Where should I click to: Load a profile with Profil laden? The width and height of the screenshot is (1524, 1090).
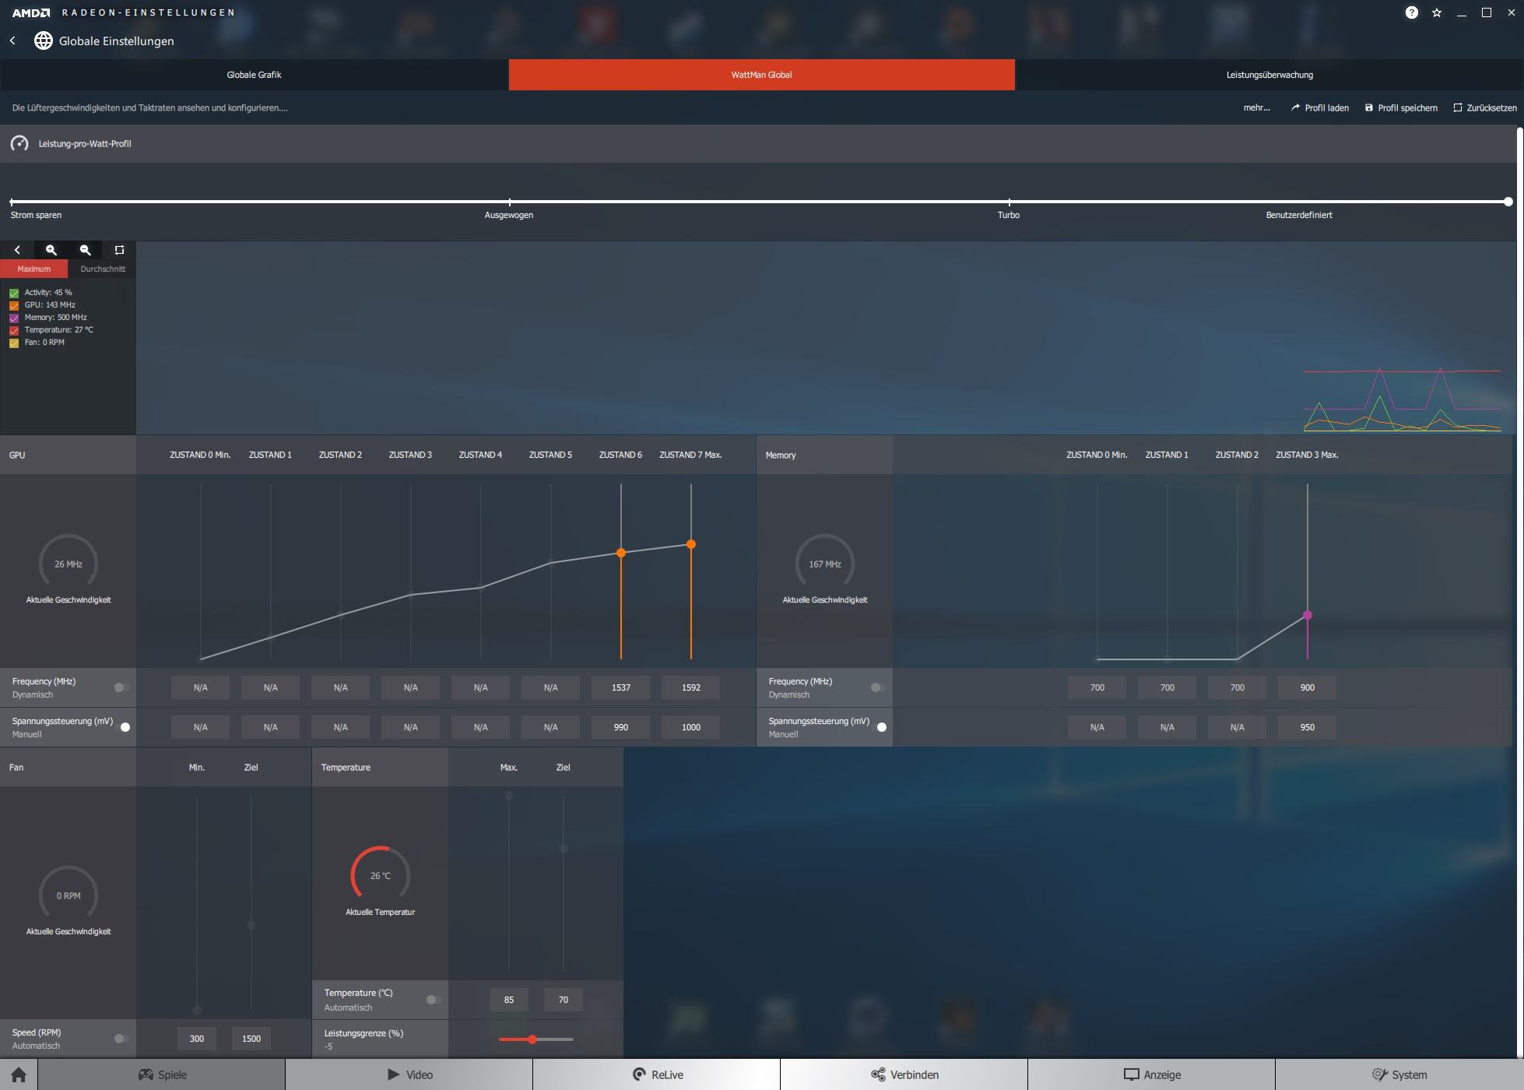(1319, 107)
